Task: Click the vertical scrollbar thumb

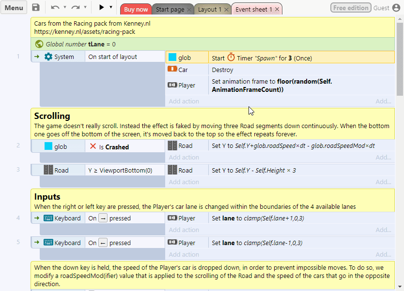Action: pos(400,59)
